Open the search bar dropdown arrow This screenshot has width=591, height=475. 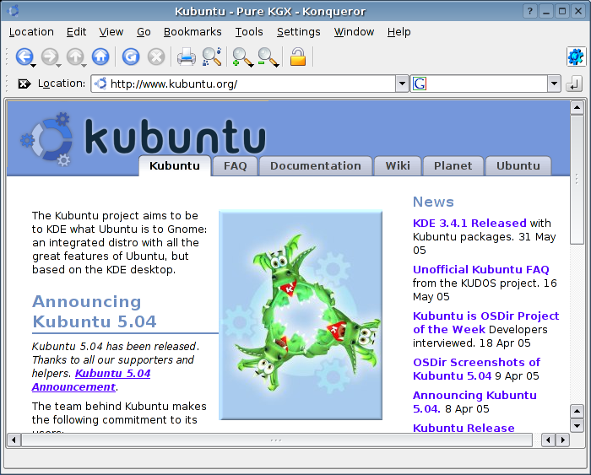coord(554,84)
